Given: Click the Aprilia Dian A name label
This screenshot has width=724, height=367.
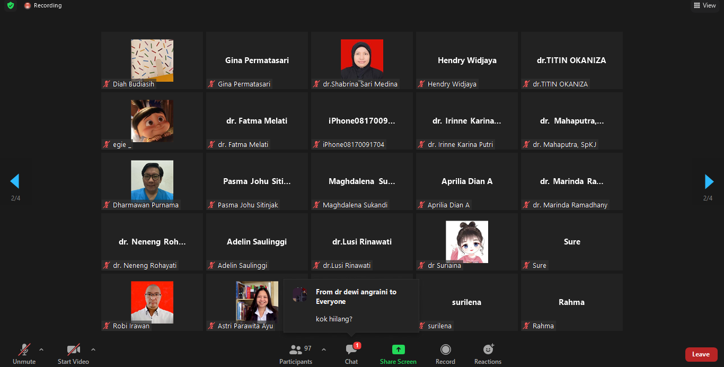Looking at the screenshot, I should click(448, 205).
